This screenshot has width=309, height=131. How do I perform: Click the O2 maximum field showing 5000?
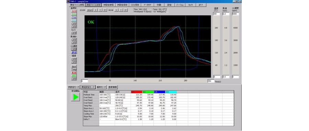coord(236,14)
